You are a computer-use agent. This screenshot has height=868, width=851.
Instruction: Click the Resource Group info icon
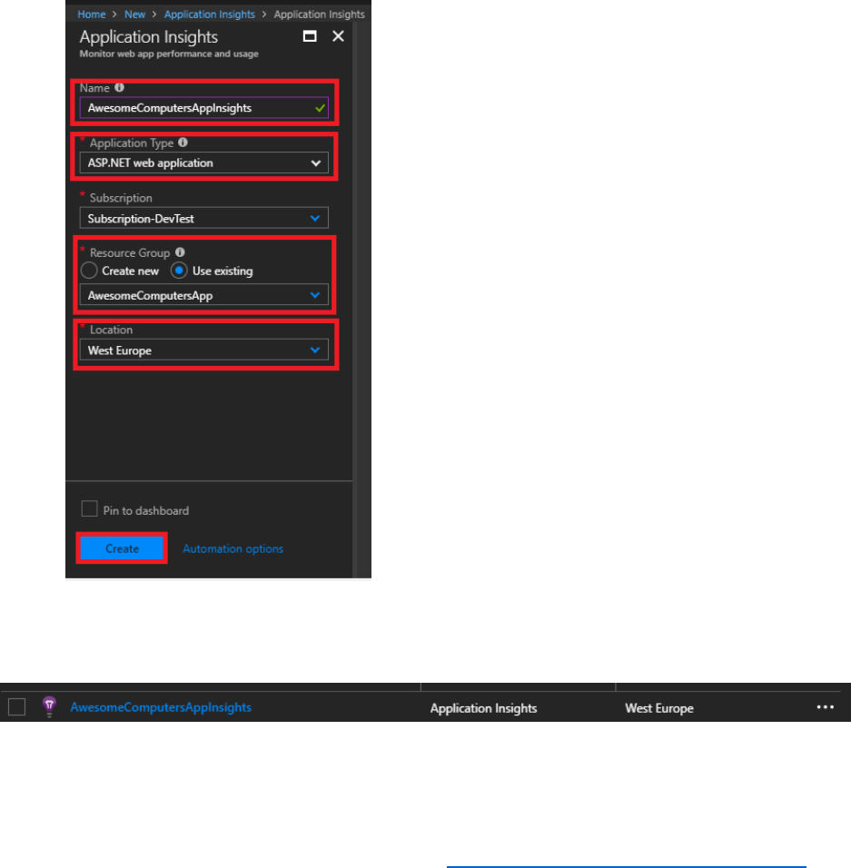click(x=180, y=252)
